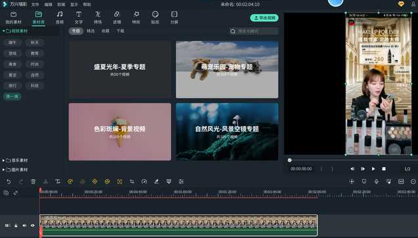Click the green 导出视频 export button
This screenshot has height=238, width=418.
point(264,18)
